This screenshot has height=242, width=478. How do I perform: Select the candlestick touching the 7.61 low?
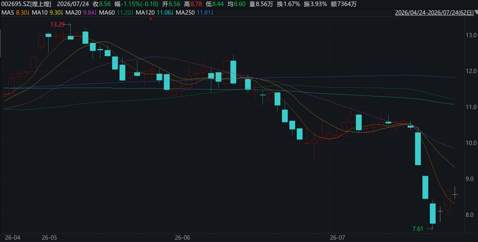click(432, 214)
